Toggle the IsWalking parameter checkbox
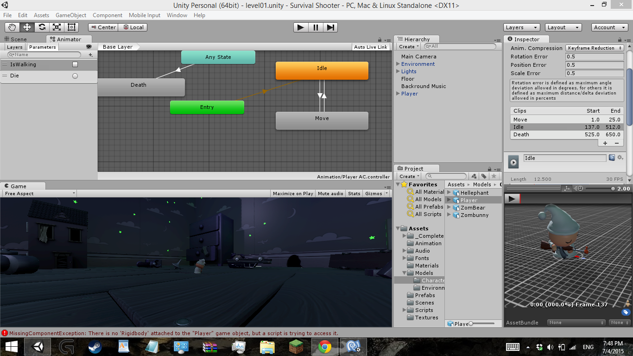The height and width of the screenshot is (356, 633). tap(75, 64)
